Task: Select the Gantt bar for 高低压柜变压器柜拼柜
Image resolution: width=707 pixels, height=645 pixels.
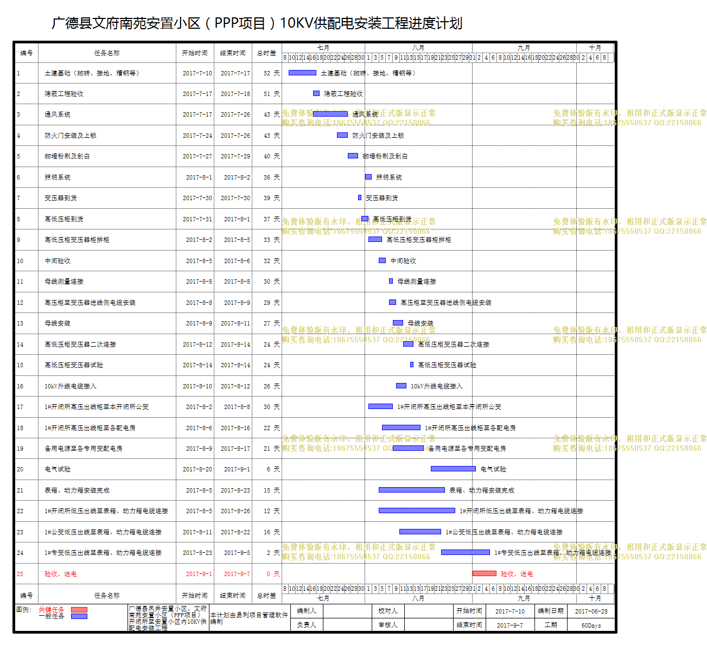Action: (375, 239)
